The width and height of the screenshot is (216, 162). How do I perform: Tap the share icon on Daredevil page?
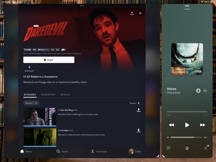tap(132, 13)
